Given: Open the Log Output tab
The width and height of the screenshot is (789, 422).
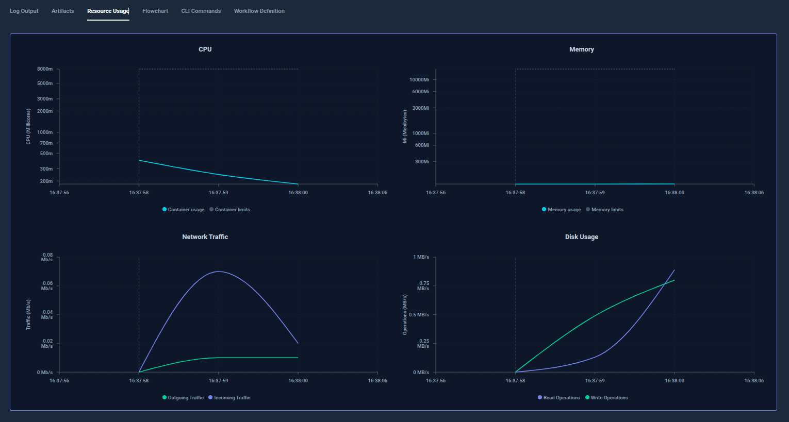Looking at the screenshot, I should click(x=24, y=11).
